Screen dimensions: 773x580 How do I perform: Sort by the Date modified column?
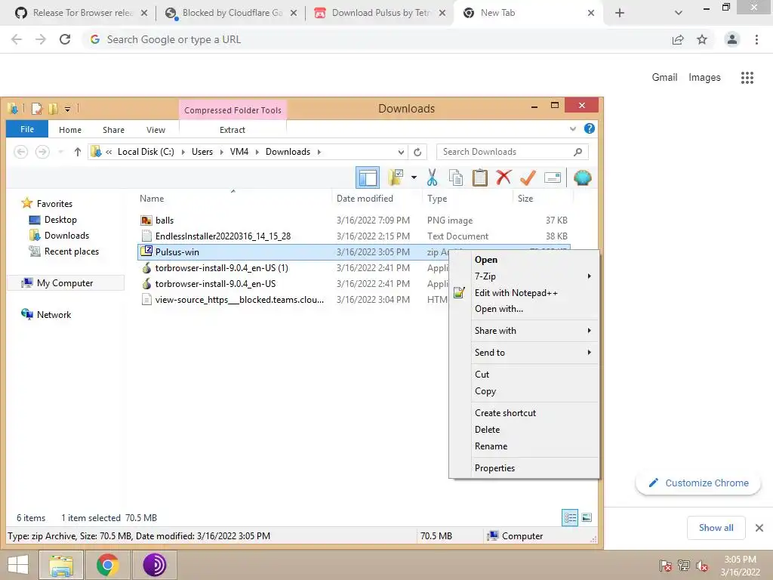(377, 199)
